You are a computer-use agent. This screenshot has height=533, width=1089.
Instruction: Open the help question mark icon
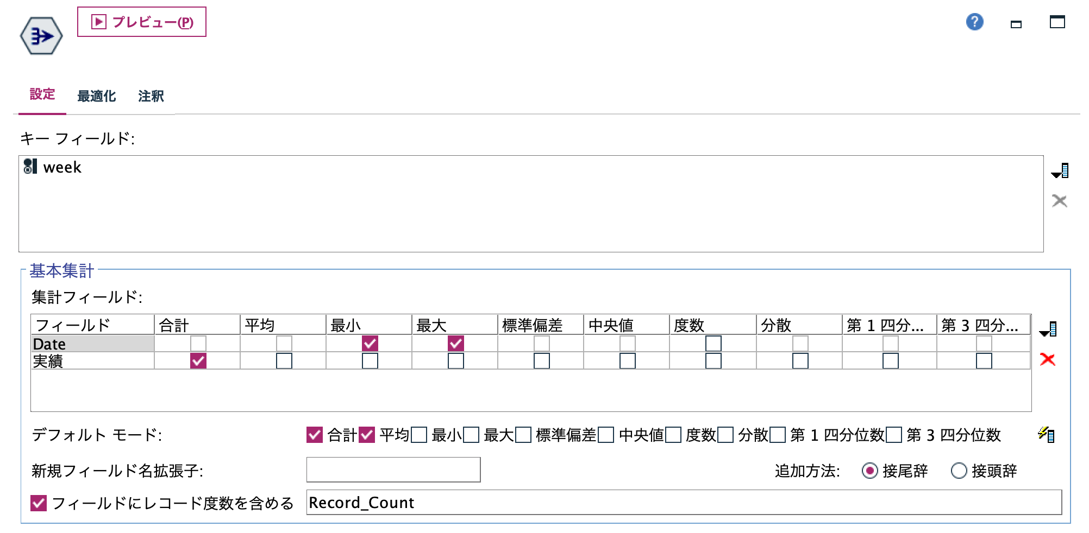(974, 22)
